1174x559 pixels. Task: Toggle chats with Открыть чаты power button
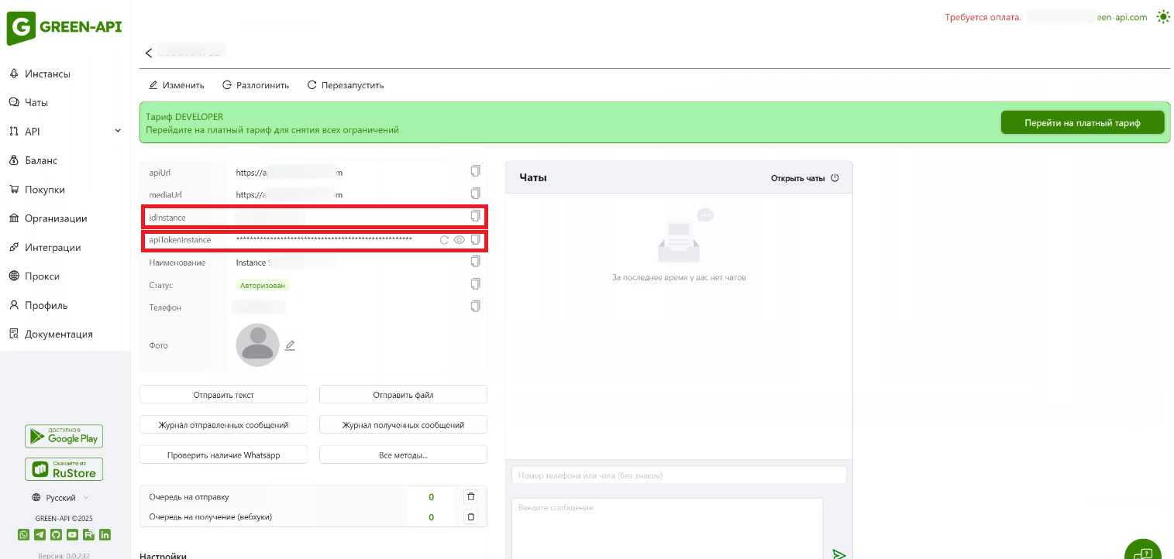835,178
